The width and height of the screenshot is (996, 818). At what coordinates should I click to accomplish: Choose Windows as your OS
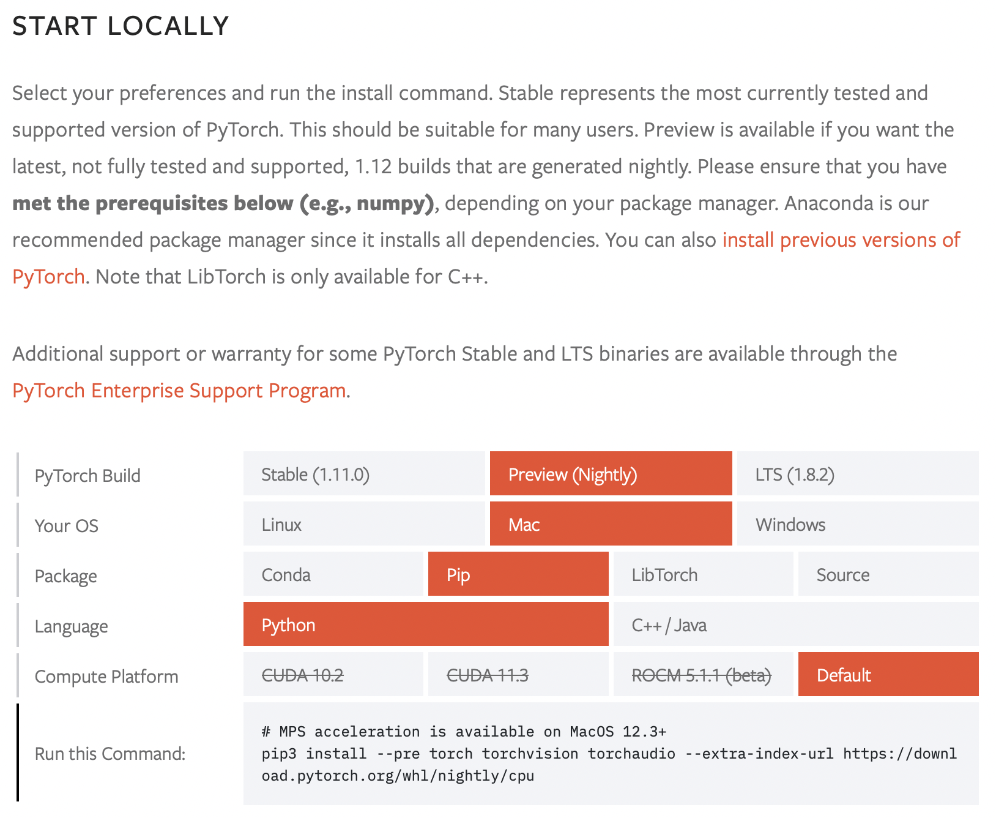(858, 524)
